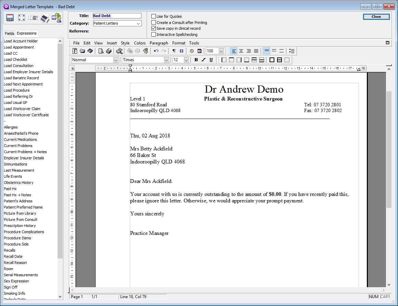Open the font family dropdown showing Times
The height and width of the screenshot is (306, 398).
coord(166,59)
